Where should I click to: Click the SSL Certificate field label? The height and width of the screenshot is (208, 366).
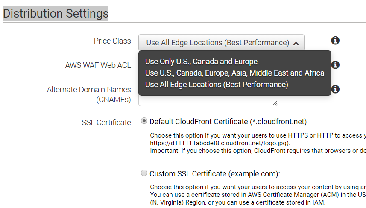coord(106,123)
